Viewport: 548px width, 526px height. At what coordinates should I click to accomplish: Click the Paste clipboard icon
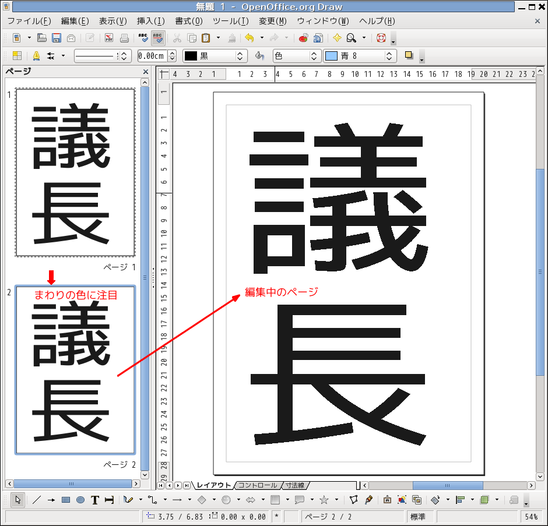pos(206,38)
